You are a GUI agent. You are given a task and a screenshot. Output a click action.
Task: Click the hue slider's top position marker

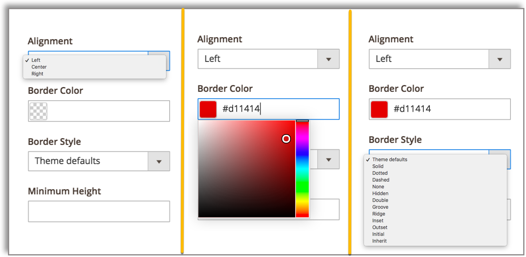click(x=302, y=121)
